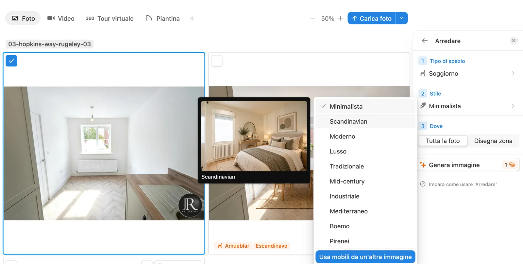The height and width of the screenshot is (264, 523).
Task: Choose Lusso from style list
Action: pyautogui.click(x=365, y=151)
